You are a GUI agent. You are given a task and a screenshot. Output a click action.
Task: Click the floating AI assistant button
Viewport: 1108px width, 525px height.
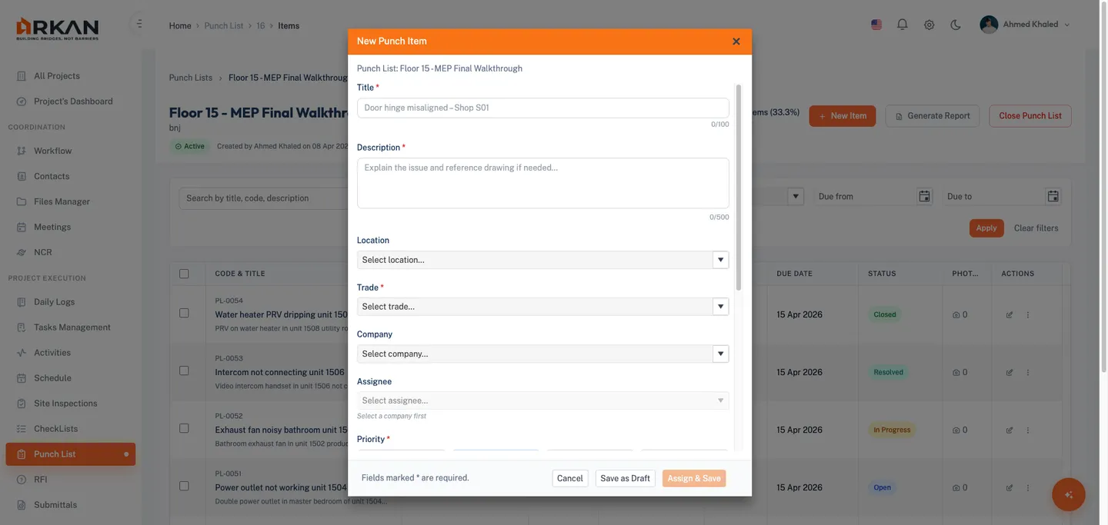pos(1068,494)
